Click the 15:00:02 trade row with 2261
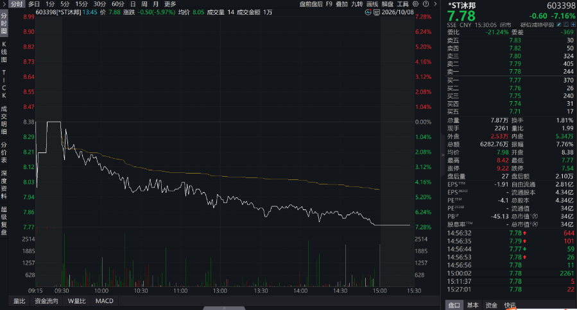This screenshot has width=577, height=310. pyautogui.click(x=510, y=273)
